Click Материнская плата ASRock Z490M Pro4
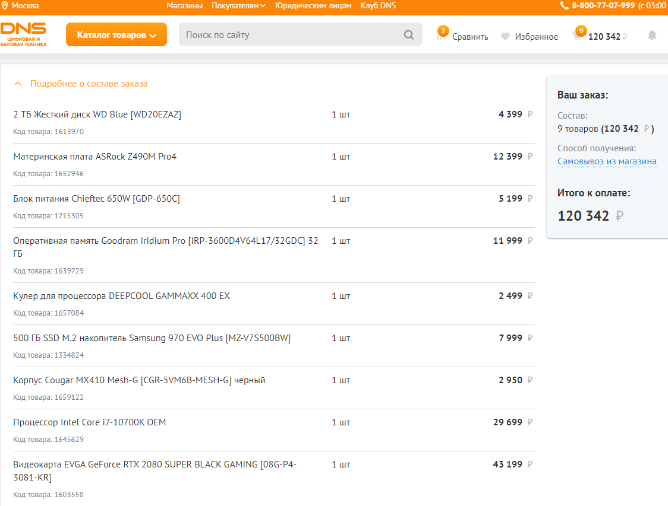The width and height of the screenshot is (668, 506). 94,157
